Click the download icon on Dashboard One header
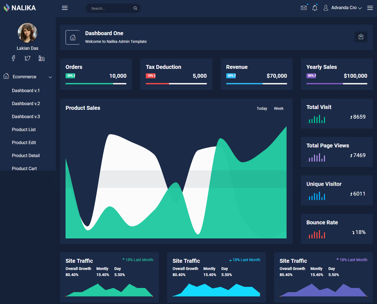 point(361,37)
